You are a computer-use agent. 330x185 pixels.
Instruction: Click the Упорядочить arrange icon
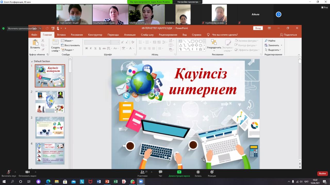tap(214, 42)
